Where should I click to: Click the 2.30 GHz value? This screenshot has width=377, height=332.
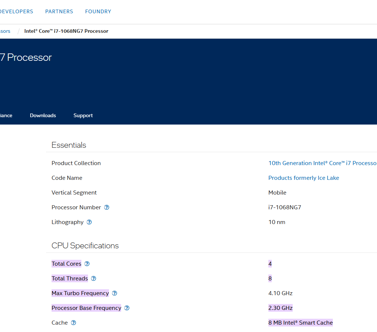point(280,308)
